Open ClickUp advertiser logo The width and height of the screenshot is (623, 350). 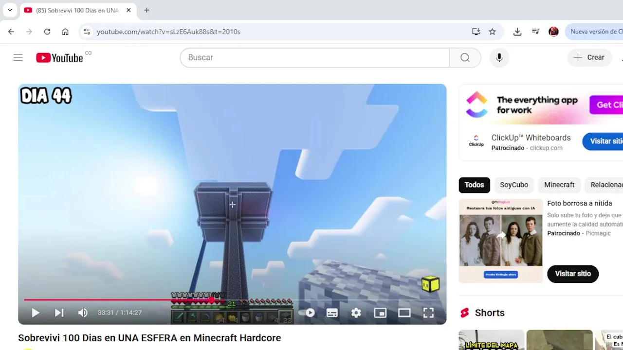476,141
